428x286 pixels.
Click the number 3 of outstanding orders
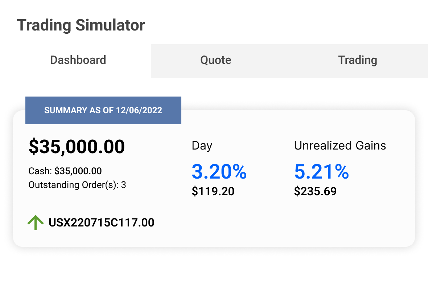(123, 185)
